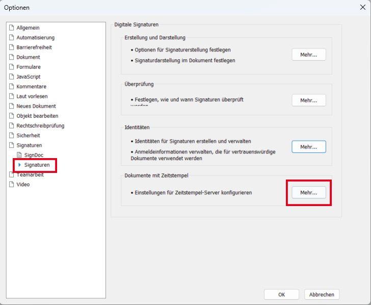The width and height of the screenshot is (371, 305).
Task: Click the Automatisierung page icon
Action: pos(12,37)
